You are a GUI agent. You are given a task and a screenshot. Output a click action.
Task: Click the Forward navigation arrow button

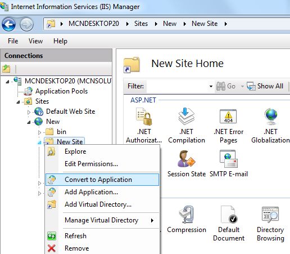(26, 24)
